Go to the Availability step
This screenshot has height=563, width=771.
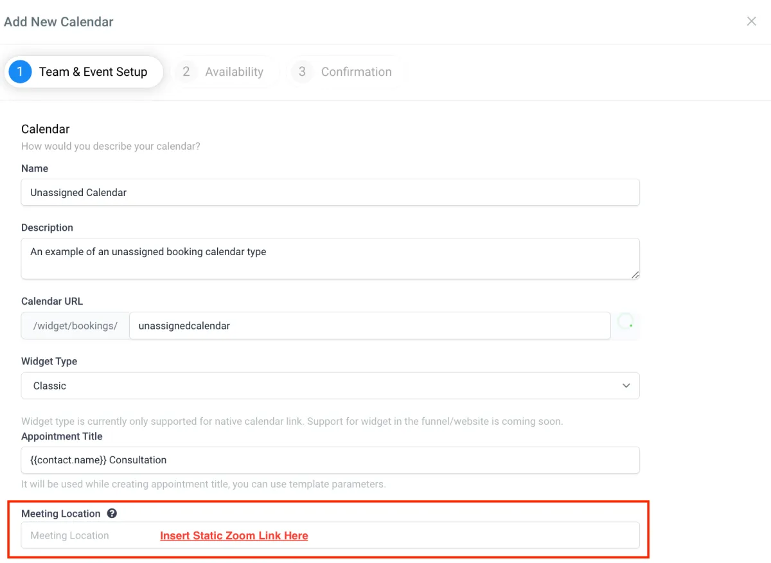pos(234,72)
